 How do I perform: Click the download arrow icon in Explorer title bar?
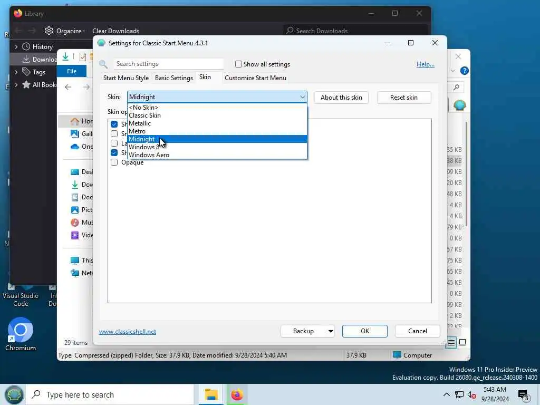[65, 56]
